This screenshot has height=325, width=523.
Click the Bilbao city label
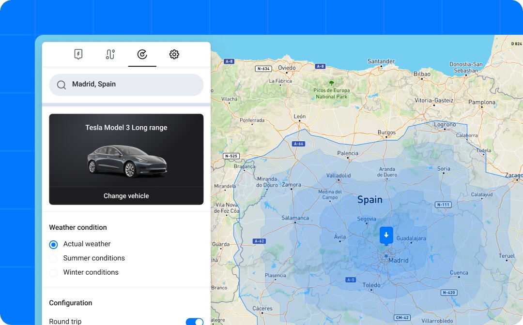422,74
